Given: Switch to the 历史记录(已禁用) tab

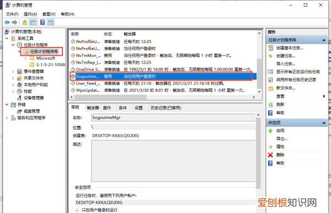Looking at the screenshot, I should [x=165, y=108].
